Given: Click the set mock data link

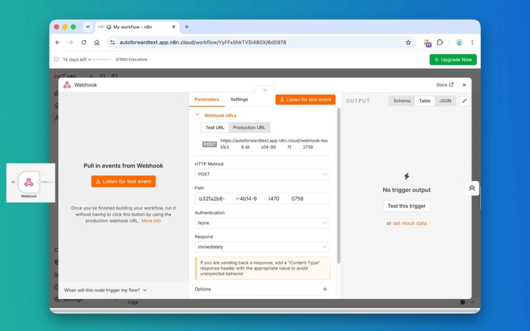Looking at the screenshot, I should click(x=410, y=223).
